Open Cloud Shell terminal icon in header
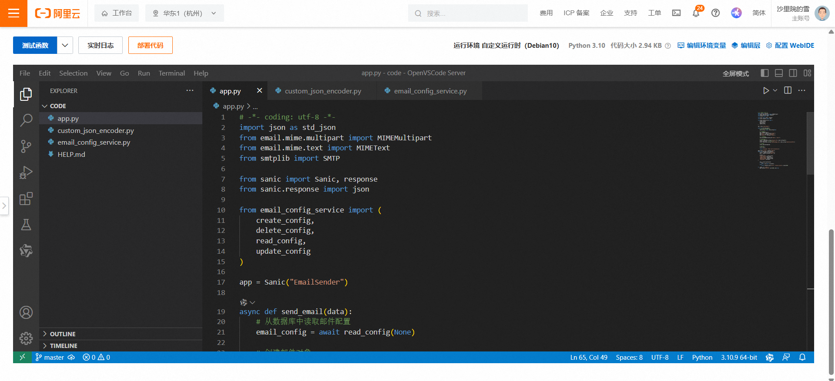835x381 pixels. [676, 13]
